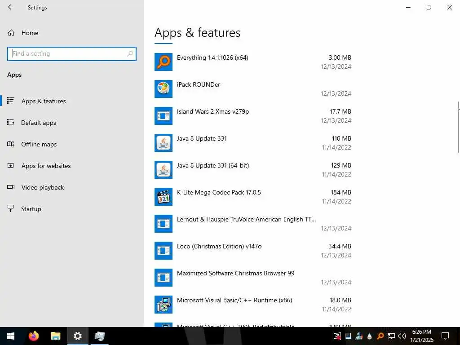Go to Settings Home
The height and width of the screenshot is (345, 460).
pyautogui.click(x=72, y=33)
